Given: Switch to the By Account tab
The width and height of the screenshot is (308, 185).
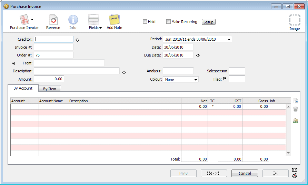Looking at the screenshot, I should point(23,88).
